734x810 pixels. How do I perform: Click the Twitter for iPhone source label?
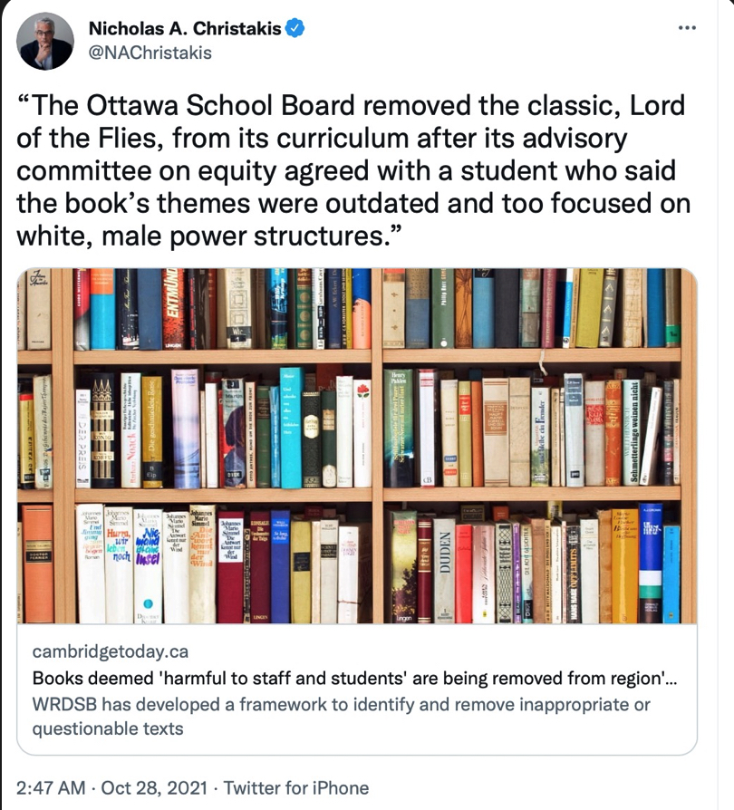[x=296, y=788]
